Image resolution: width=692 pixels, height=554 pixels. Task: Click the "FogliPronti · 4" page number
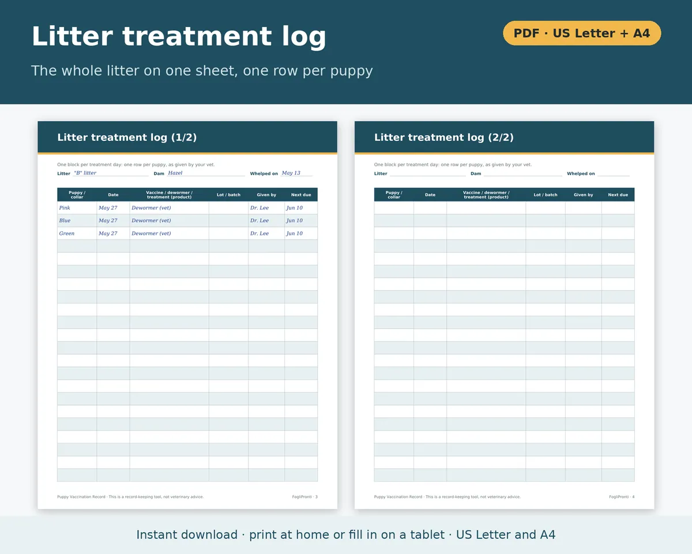click(622, 497)
